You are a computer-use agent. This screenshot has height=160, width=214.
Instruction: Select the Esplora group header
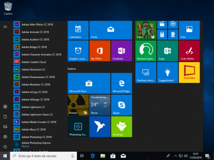(x=72, y=69)
